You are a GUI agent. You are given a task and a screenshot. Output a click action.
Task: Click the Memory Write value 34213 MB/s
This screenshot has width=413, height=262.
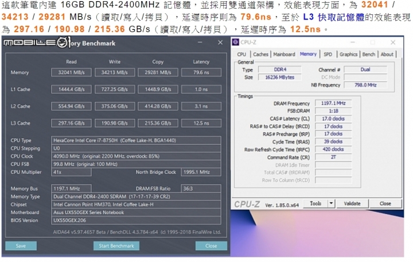point(115,72)
